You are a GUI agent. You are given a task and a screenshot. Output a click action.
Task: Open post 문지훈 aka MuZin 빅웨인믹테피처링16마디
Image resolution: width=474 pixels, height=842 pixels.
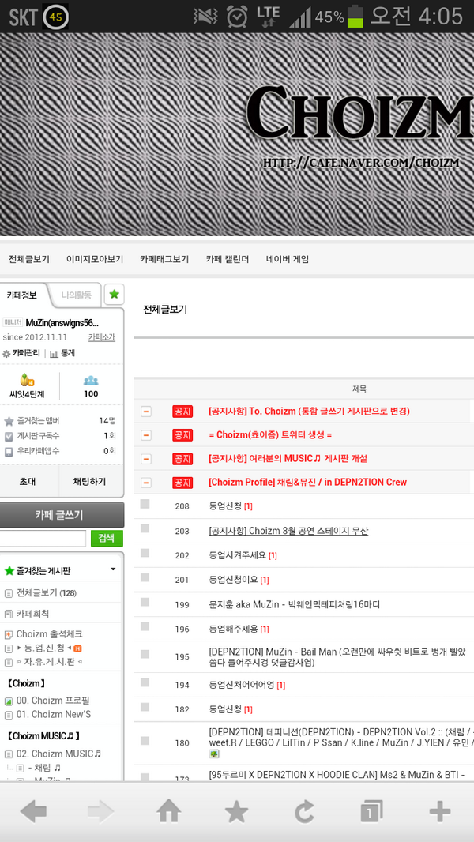294,605
